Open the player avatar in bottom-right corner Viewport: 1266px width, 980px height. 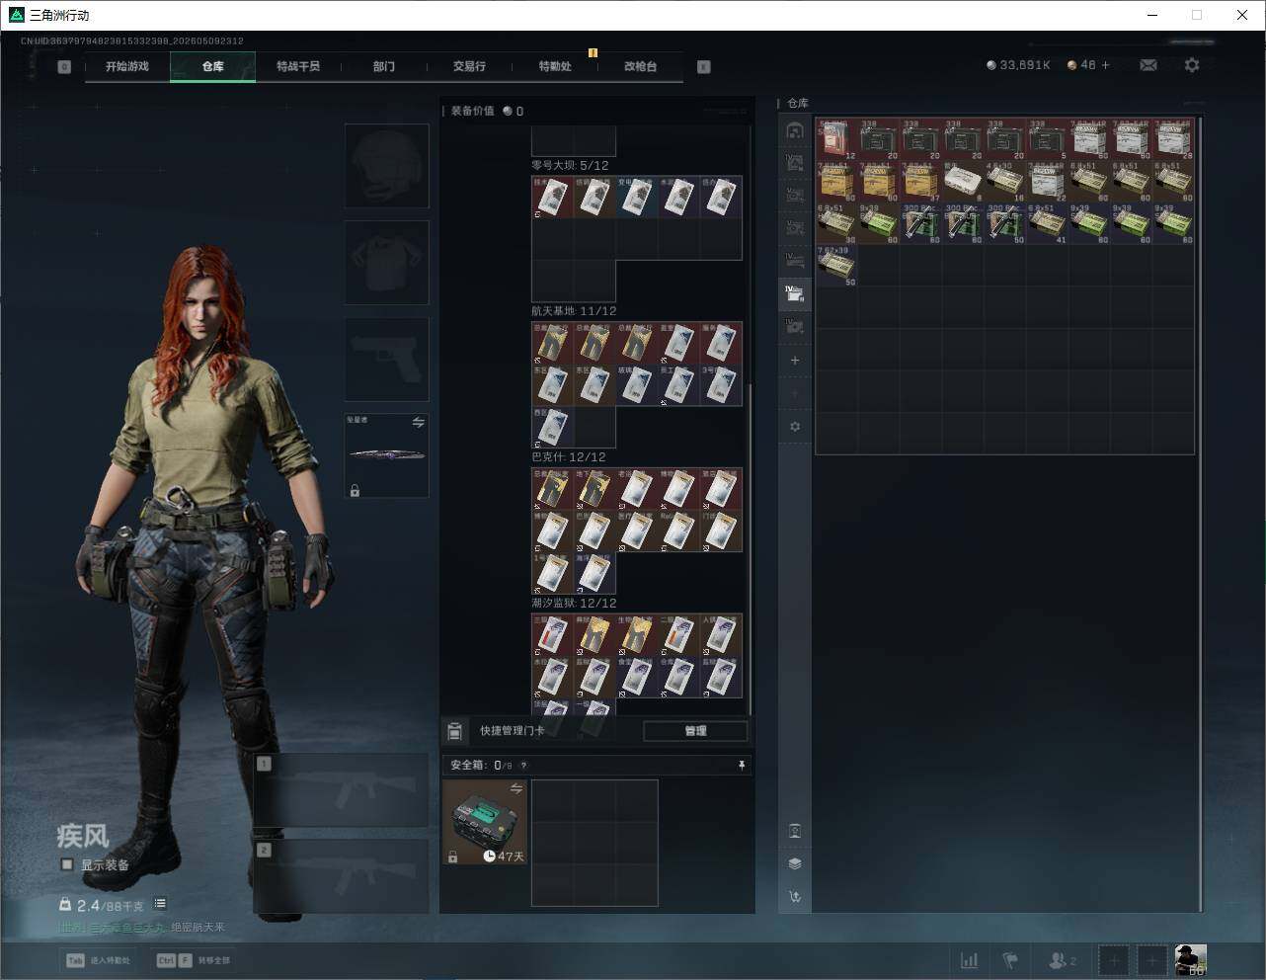click(x=1191, y=960)
